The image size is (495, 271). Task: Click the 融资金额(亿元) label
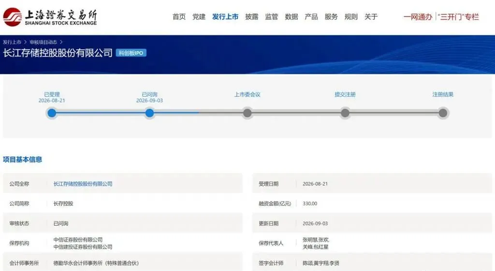[275, 203]
